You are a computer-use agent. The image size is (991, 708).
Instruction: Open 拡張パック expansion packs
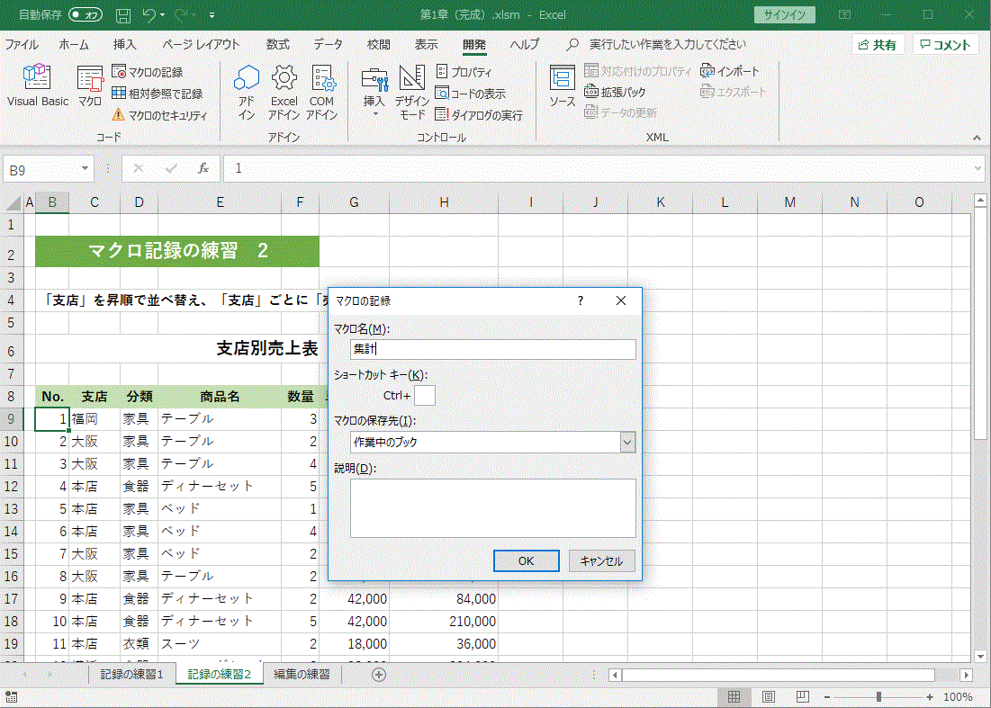615,92
